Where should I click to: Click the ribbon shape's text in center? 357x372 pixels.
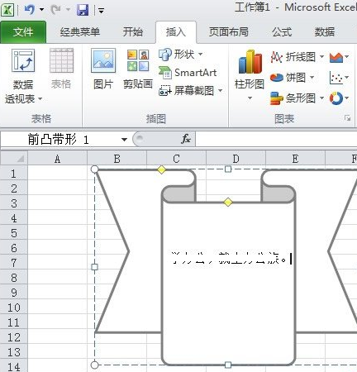229,258
